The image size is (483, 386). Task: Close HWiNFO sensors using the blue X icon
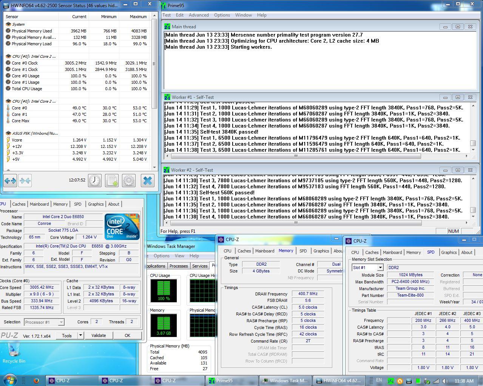147,181
